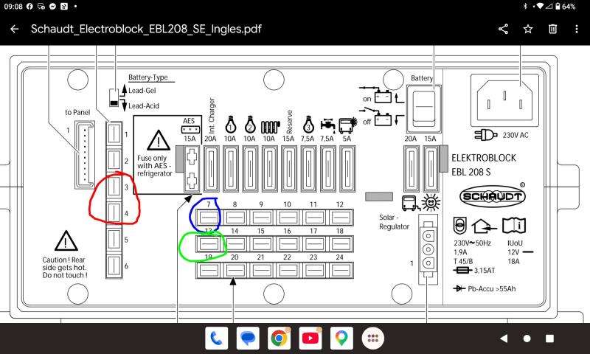This screenshot has height=354, width=590.
Task: Tap the Facebook notification icon in status bar
Action: click(x=29, y=7)
